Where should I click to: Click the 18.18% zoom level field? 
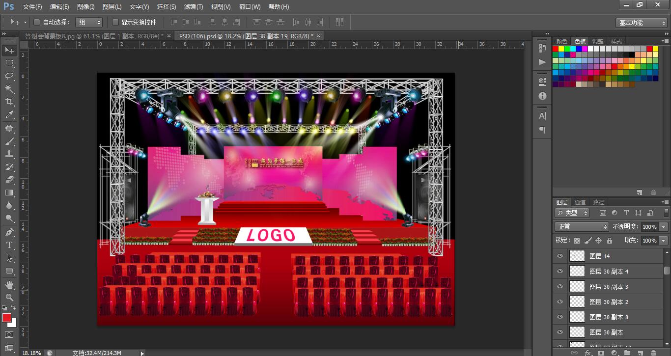coord(32,353)
